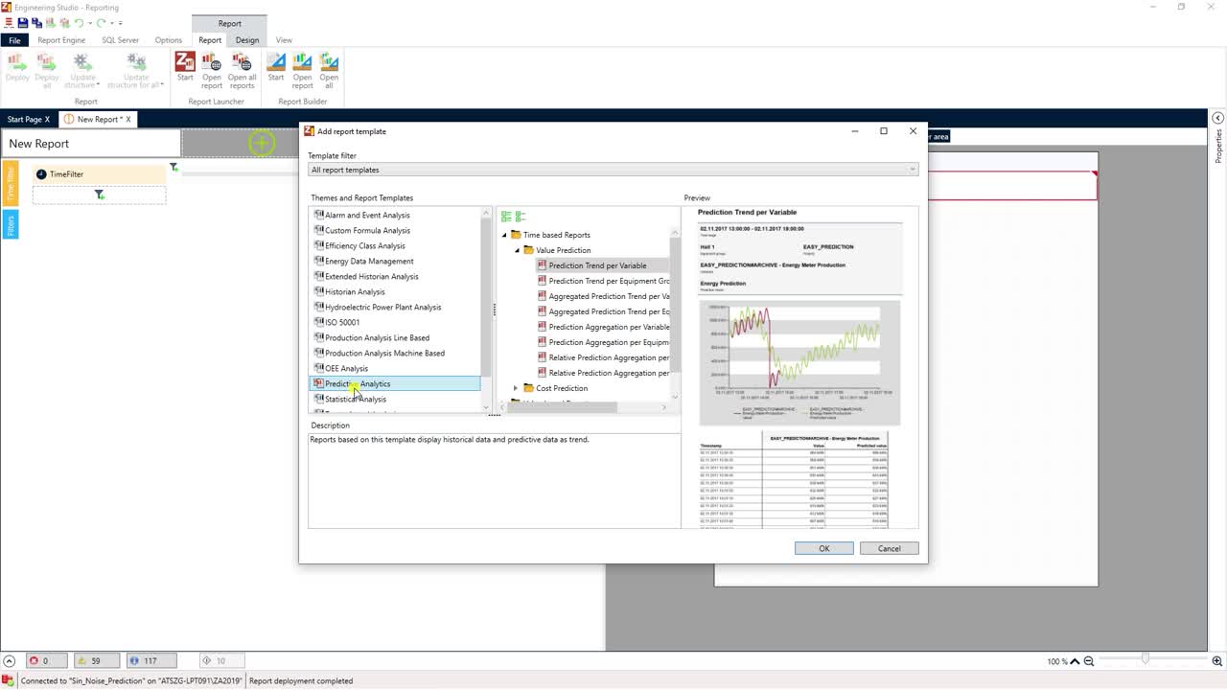Viewport: 1227px width, 690px height.
Task: Click the New Report title field
Action: pyautogui.click(x=92, y=144)
